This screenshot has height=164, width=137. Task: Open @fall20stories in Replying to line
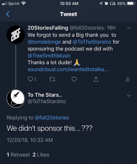click(52, 118)
